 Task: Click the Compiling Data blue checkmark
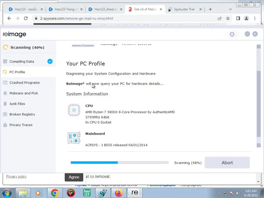50,61
